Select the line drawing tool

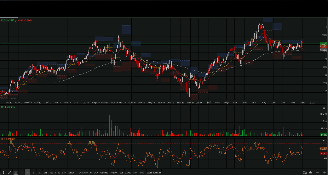9,172
